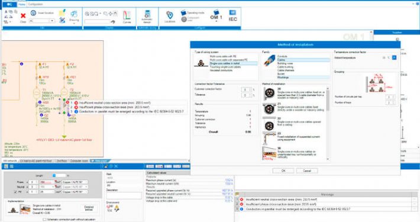Screen dimensions: 420x222
Task: Click the Insert location icon
Action: [33, 13]
